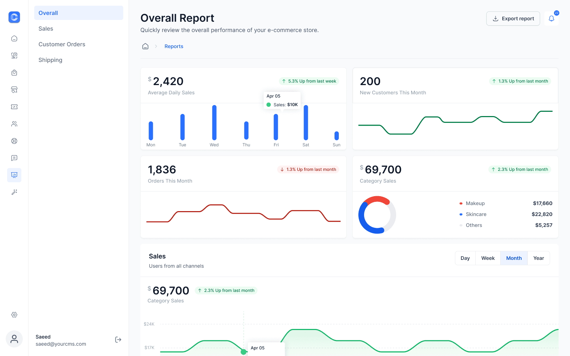570x356 pixels.
Task: Click the Makeup red legend dot
Action: tap(461, 204)
